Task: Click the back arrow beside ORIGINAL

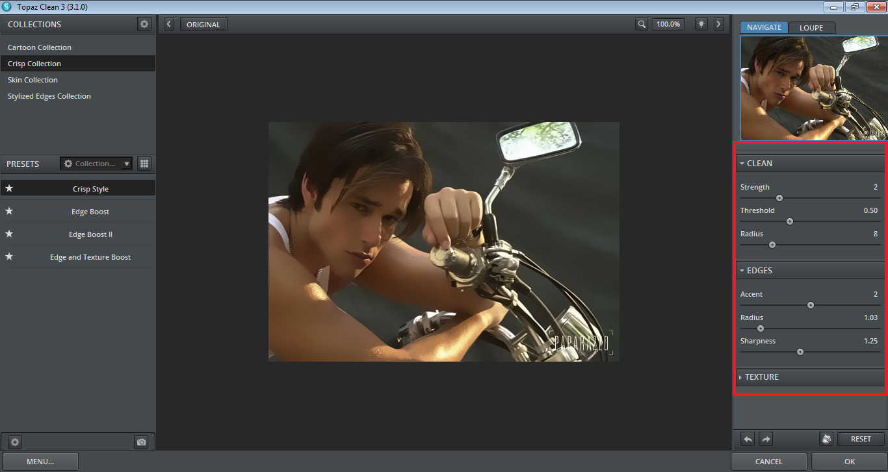Action: pos(169,24)
